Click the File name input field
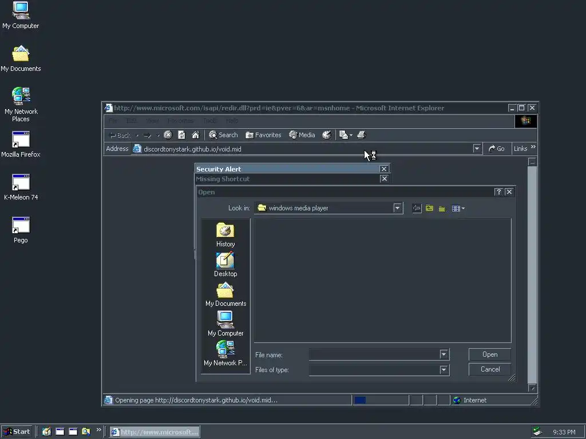586x439 pixels. pyautogui.click(x=374, y=354)
